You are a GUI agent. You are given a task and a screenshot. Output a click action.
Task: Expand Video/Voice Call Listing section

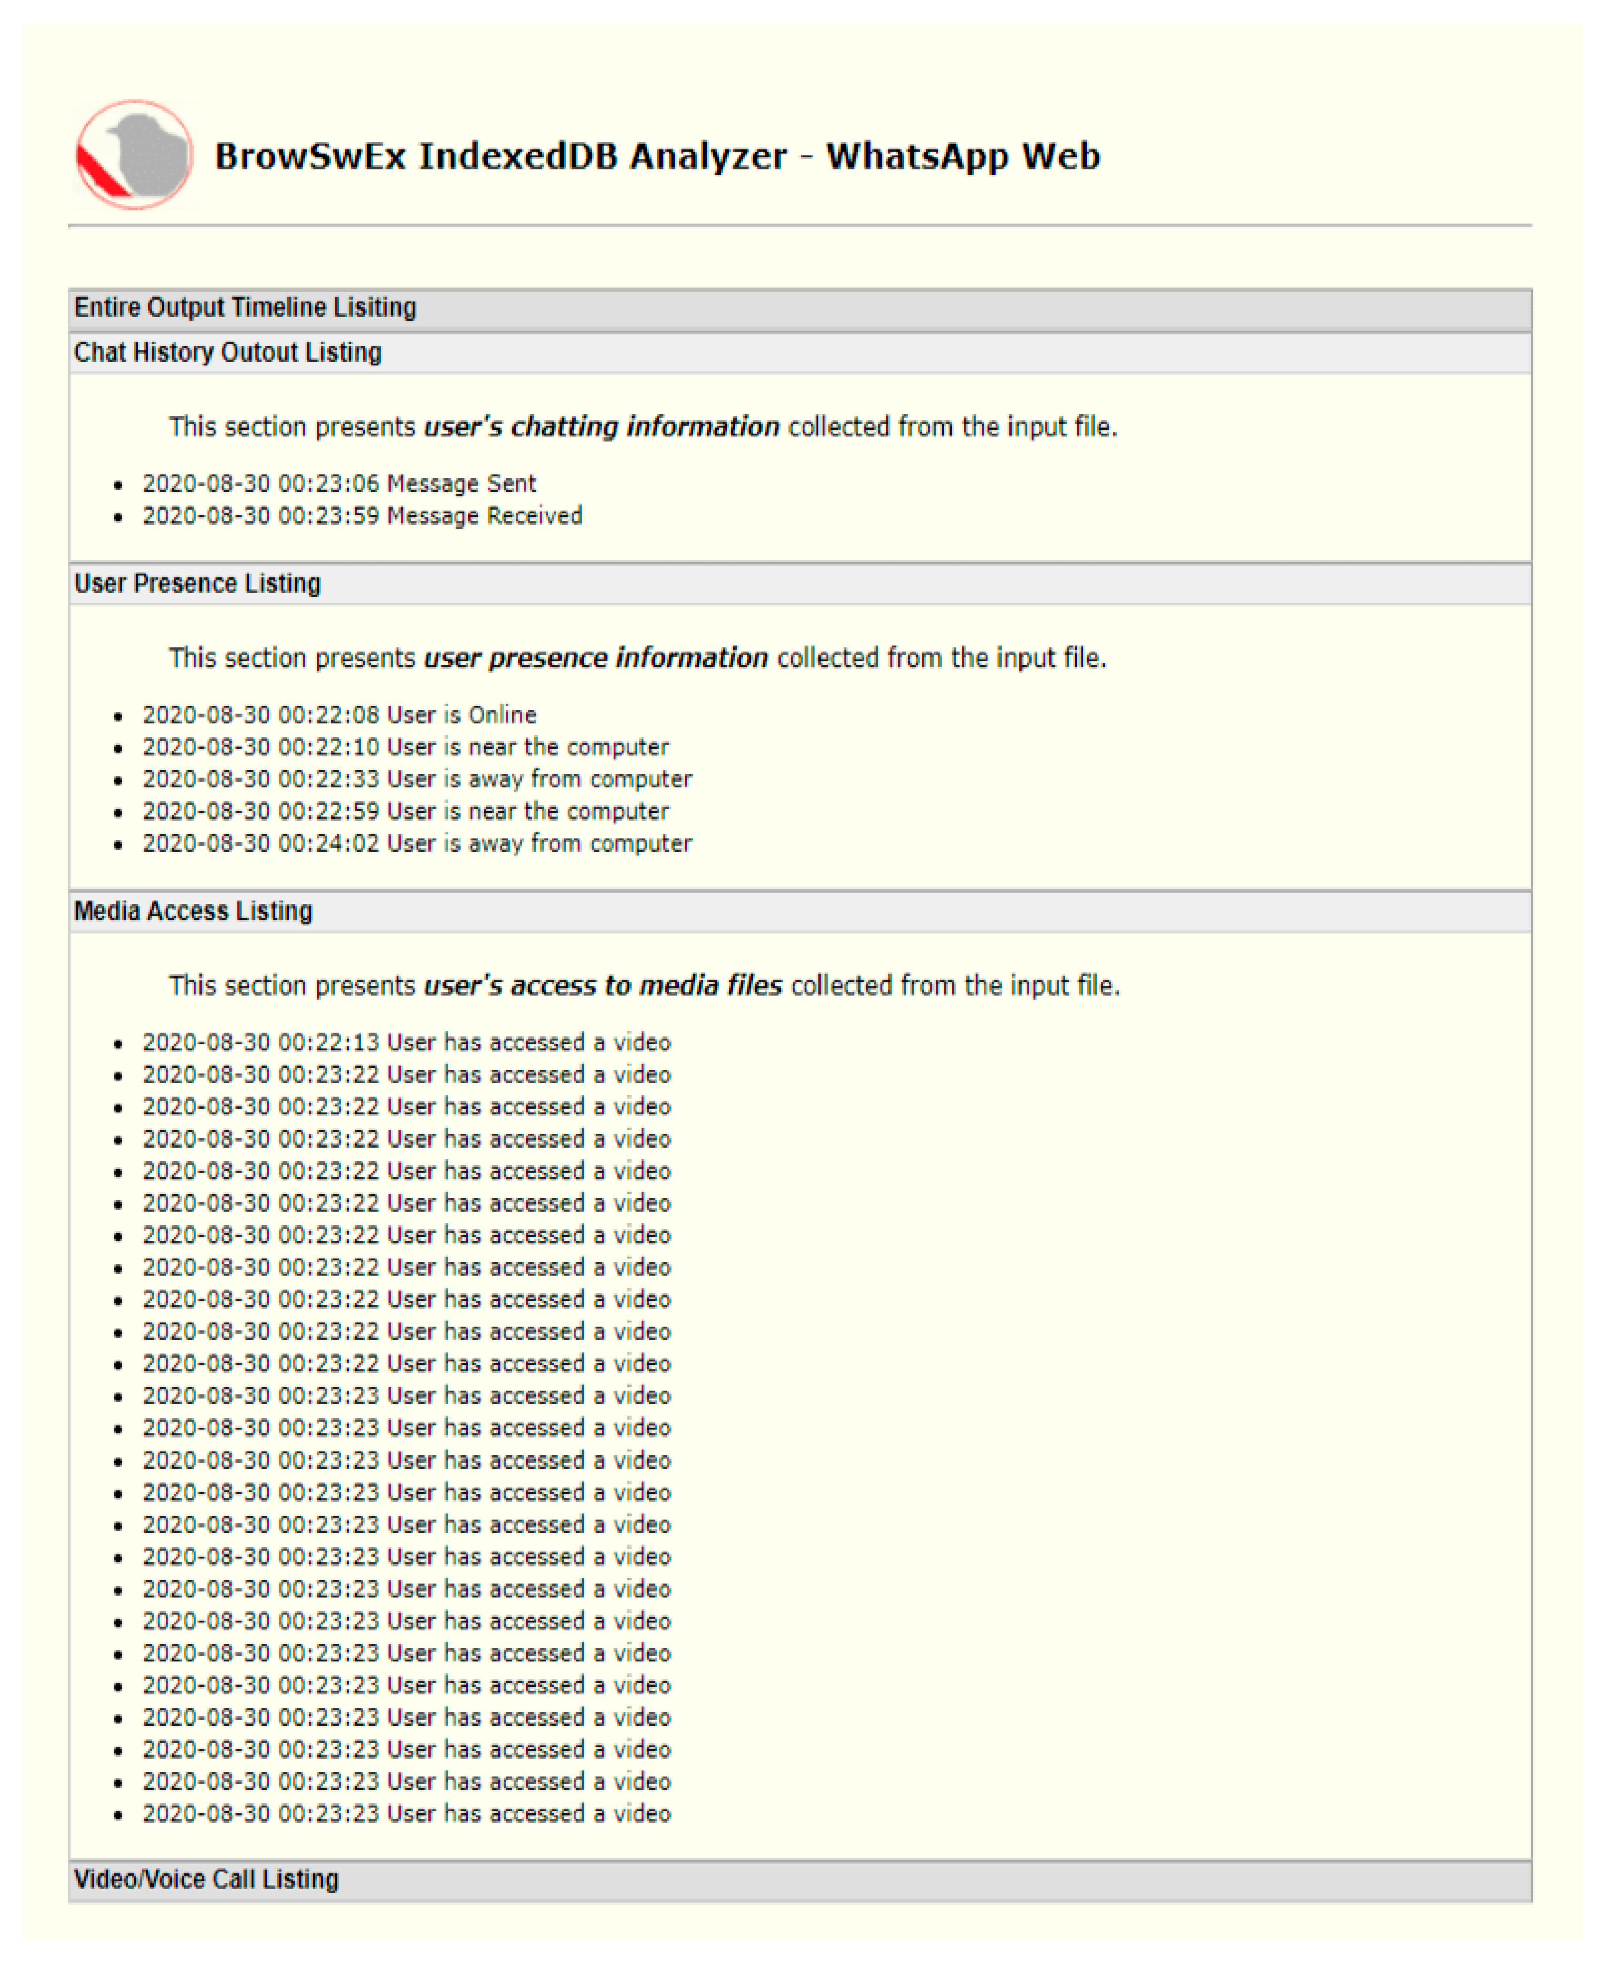pyautogui.click(x=206, y=1879)
